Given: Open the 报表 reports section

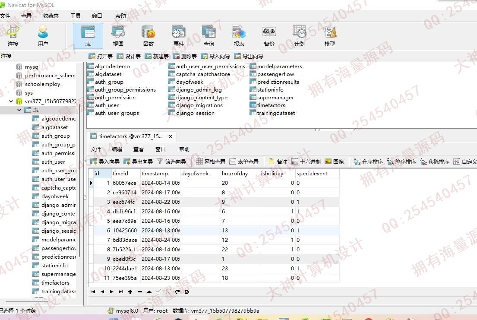Looking at the screenshot, I should click(239, 35).
